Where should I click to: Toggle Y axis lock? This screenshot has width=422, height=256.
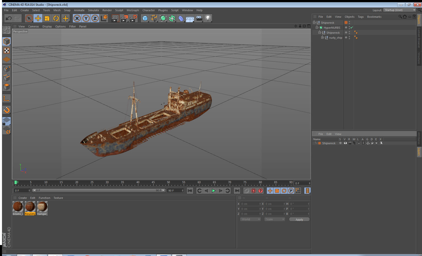(86, 18)
